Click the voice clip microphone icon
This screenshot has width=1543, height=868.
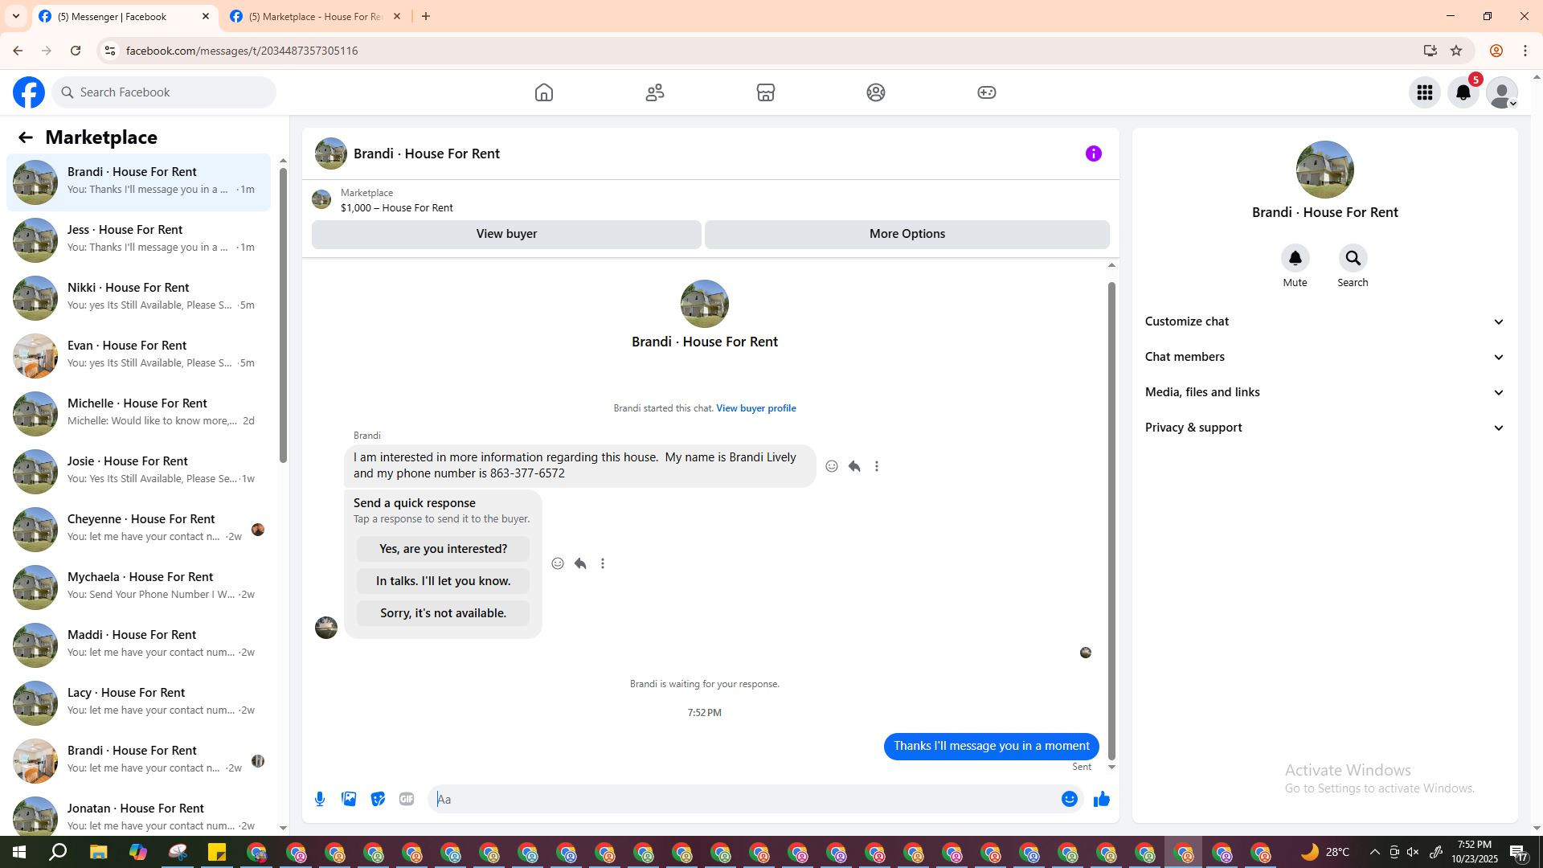tap(320, 799)
